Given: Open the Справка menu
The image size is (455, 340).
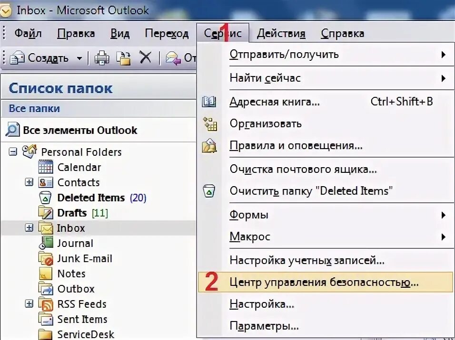Looking at the screenshot, I should (x=342, y=33).
